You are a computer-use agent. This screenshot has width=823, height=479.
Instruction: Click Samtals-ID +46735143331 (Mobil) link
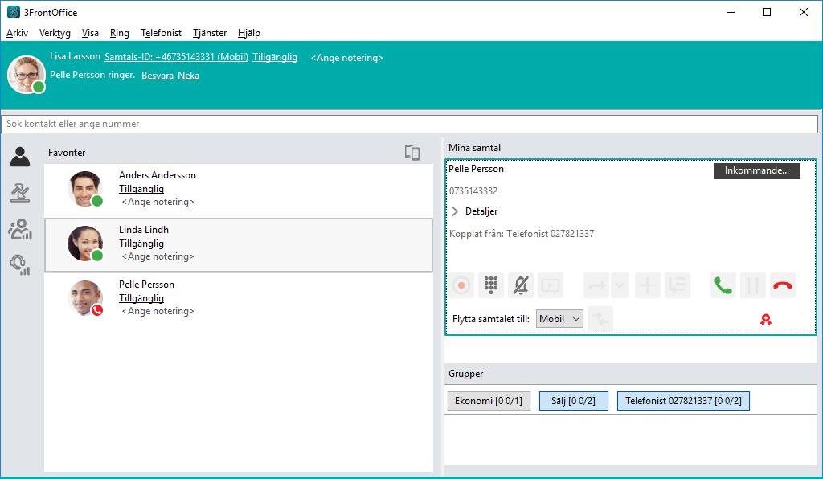[176, 57]
